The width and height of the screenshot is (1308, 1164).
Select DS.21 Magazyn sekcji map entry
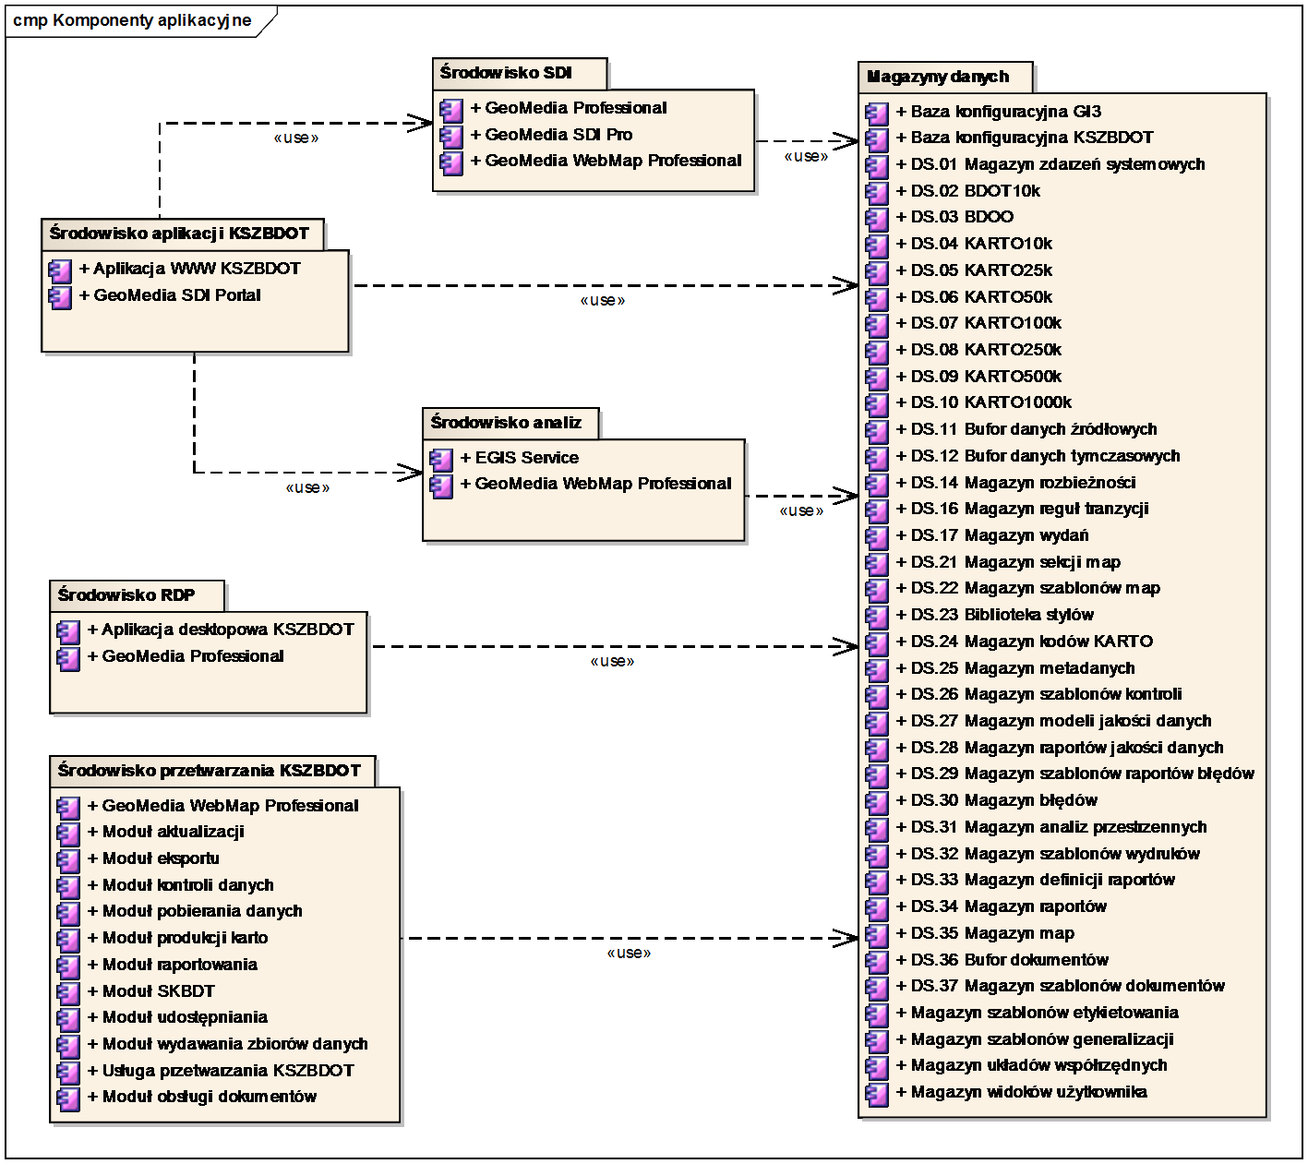(x=1008, y=562)
